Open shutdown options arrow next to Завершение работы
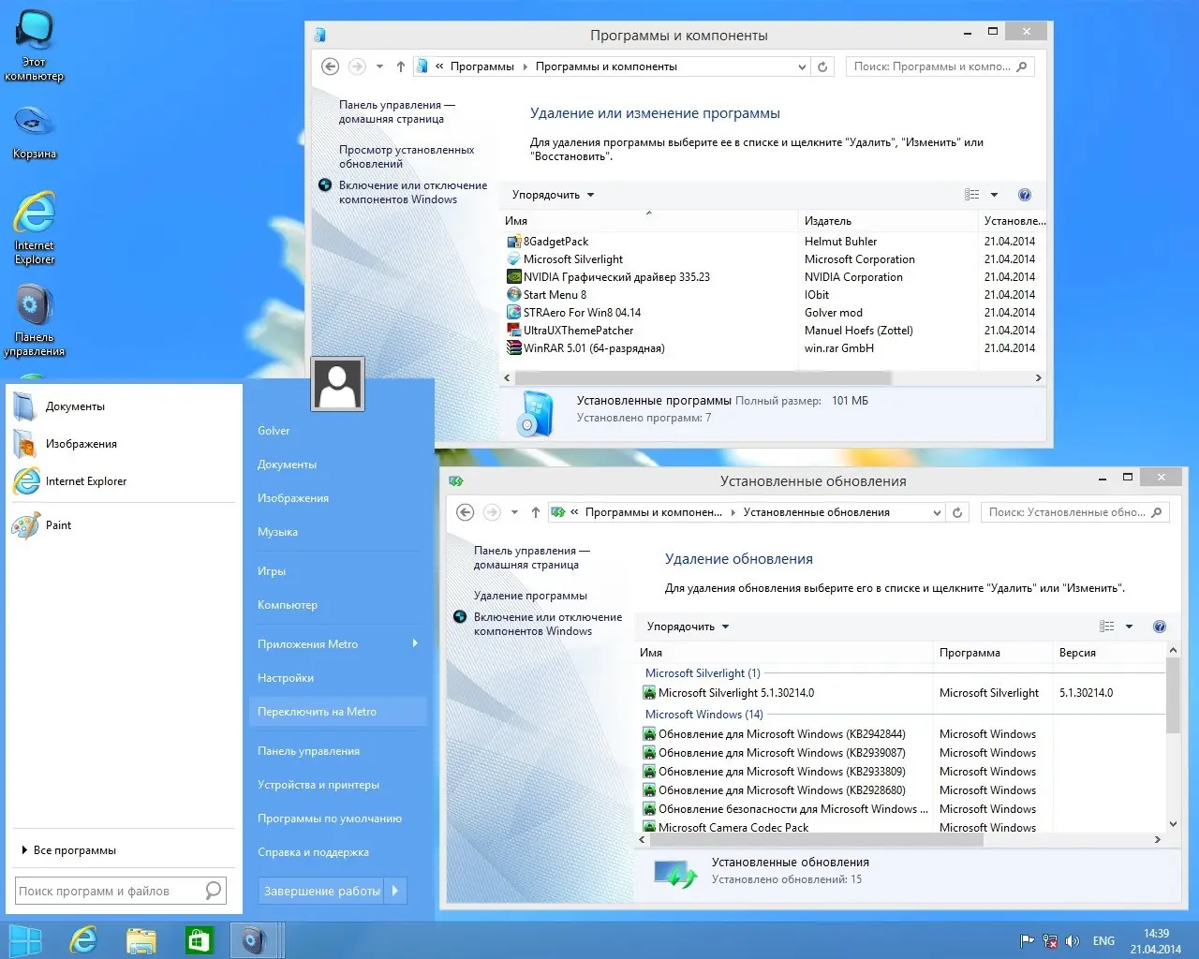This screenshot has width=1199, height=959. [395, 891]
